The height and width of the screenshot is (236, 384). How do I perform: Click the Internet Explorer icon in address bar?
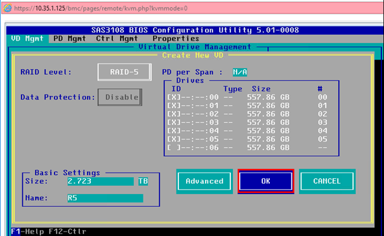(8, 8)
